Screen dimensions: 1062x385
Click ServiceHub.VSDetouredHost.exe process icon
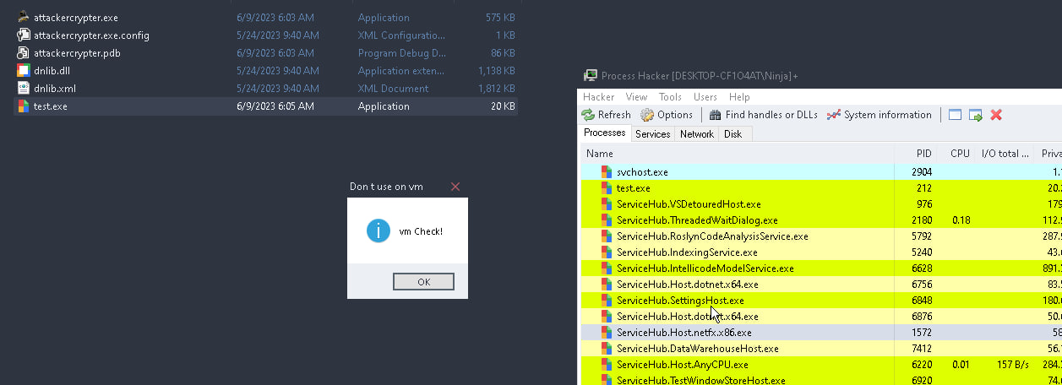[606, 204]
